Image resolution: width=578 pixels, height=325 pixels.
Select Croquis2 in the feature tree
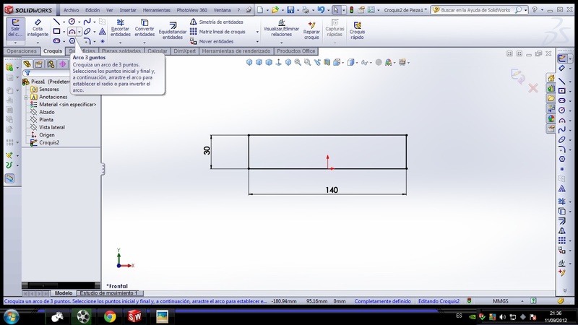(48, 142)
